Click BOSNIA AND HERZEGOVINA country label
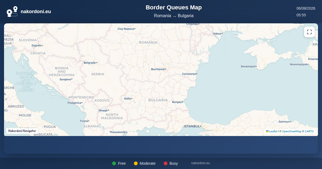This screenshot has width=322, height=169. (61, 72)
